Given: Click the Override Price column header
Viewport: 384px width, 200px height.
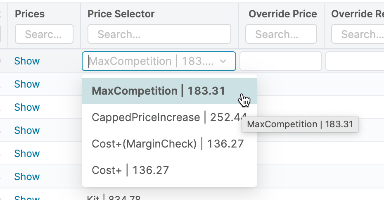Looking at the screenshot, I should (283, 14).
